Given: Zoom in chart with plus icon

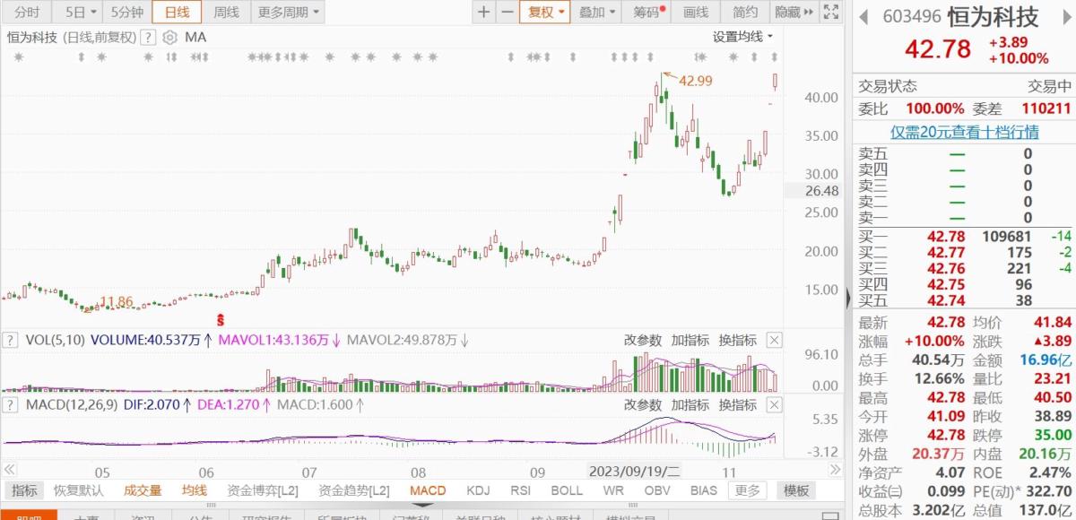Looking at the screenshot, I should [x=484, y=13].
